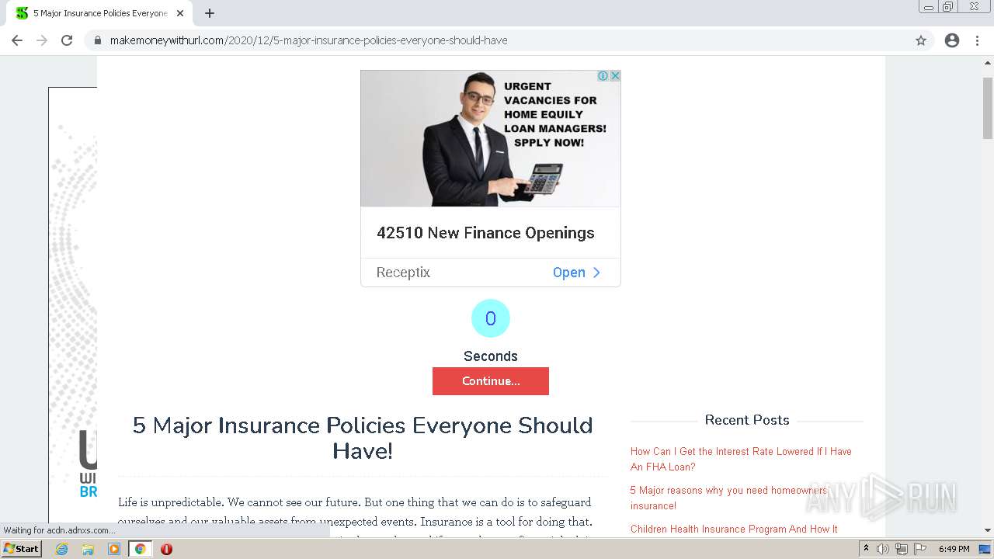This screenshot has height=559, width=994.
Task: Click show desktop tray icon
Action: tap(985, 549)
